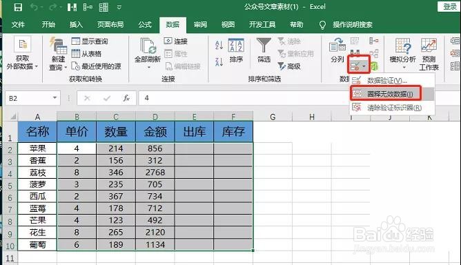
Task: Select column H header
Action: tap(312, 117)
